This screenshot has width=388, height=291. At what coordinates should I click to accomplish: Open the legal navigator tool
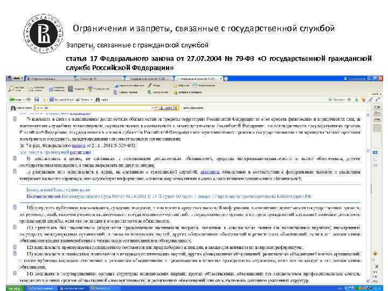pos(57,88)
